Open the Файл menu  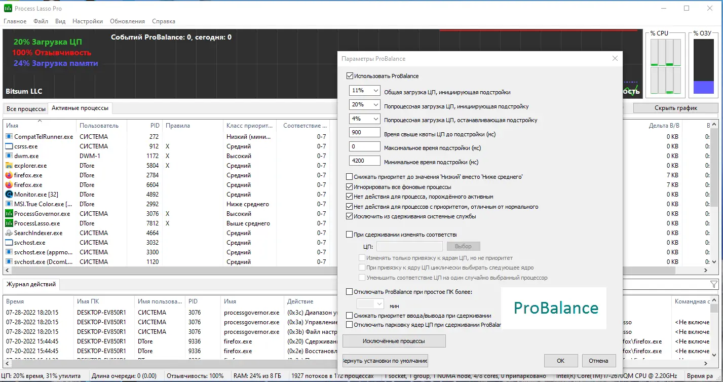[x=41, y=21]
